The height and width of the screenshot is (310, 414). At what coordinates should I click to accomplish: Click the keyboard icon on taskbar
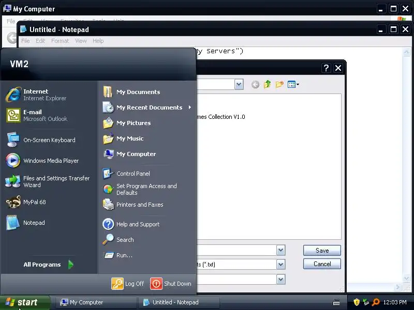[336, 302]
